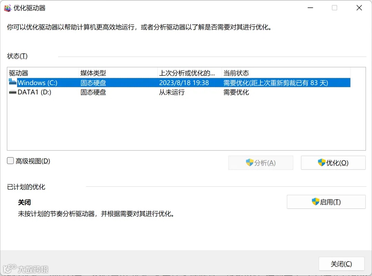Click 固态硬盘 in the Windows (C:) row
The height and width of the screenshot is (276, 372).
tap(93, 83)
